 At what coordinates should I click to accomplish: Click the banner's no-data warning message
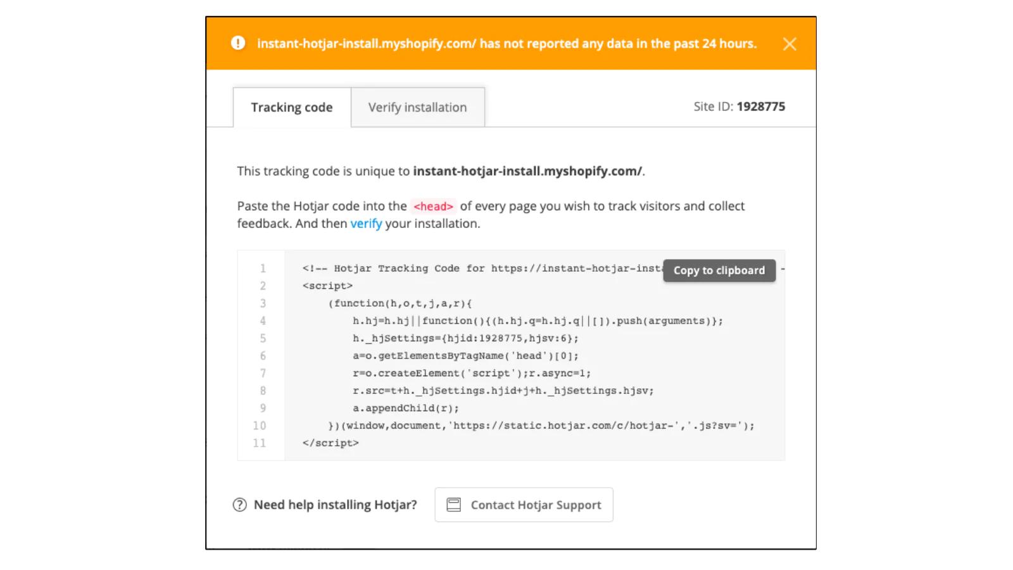507,44
